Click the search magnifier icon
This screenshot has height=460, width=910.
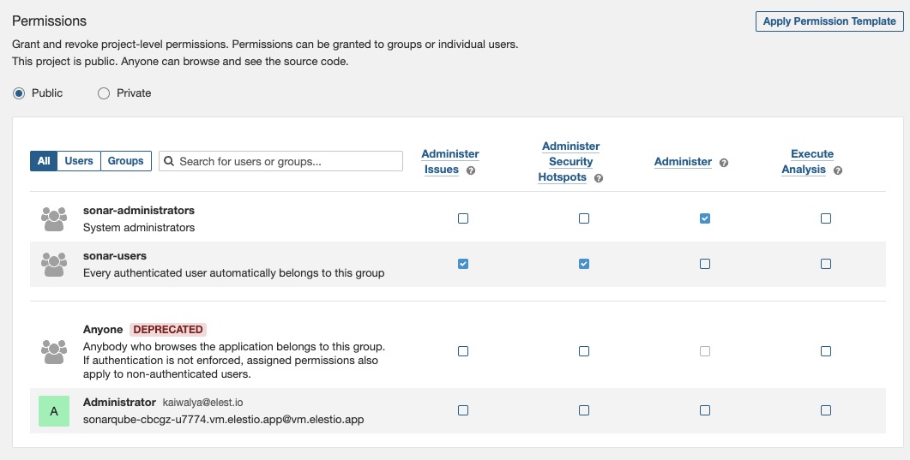point(169,161)
